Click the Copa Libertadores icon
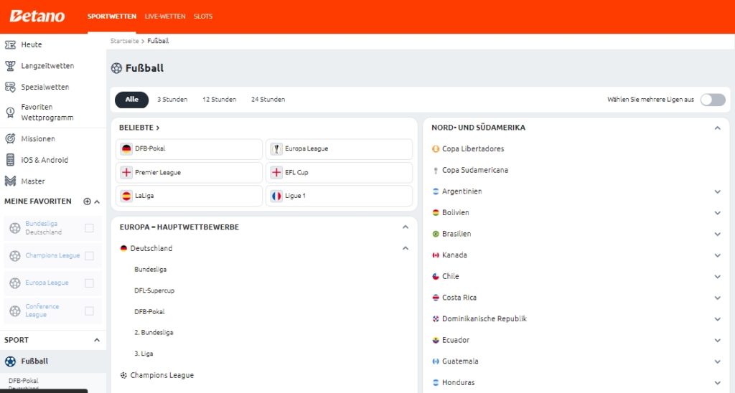This screenshot has height=393, width=735. 436,149
